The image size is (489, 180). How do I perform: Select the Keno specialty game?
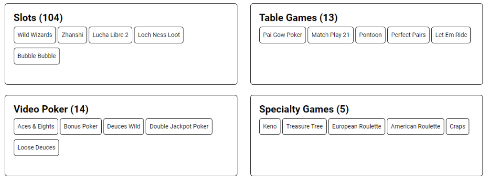270,127
